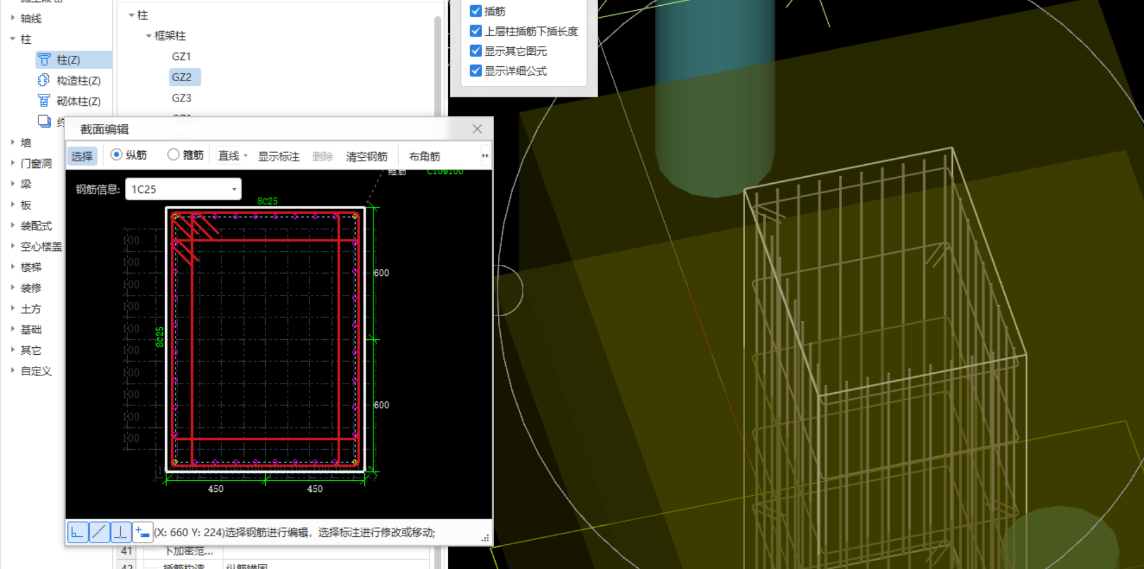Click the partially hidden component icon below 砌体柱(Z)

click(x=44, y=121)
